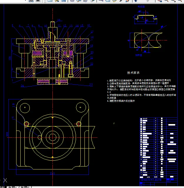This screenshot has width=184, height=188.
Task: Click the Copy icon in toolbar
Action: click(108, 1)
